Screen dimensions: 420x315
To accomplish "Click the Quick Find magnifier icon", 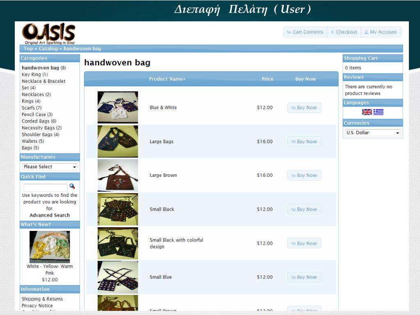I will coord(72,186).
